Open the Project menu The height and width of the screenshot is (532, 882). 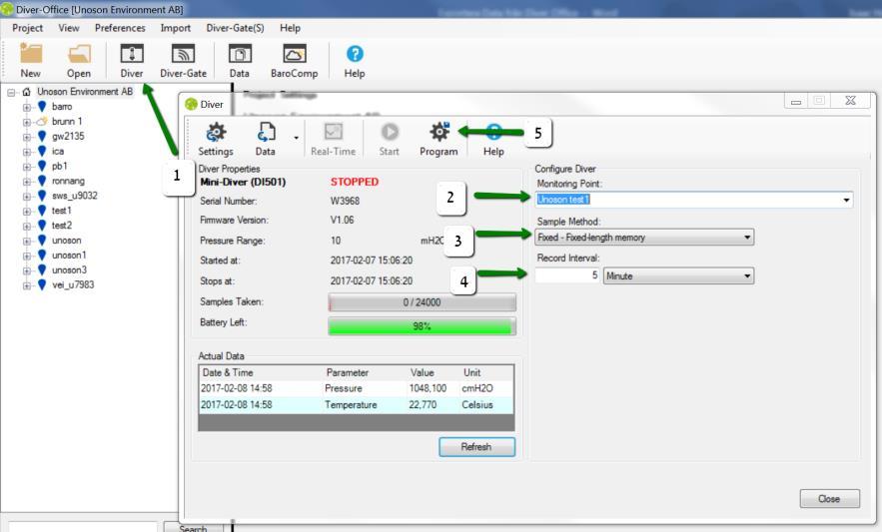click(27, 28)
